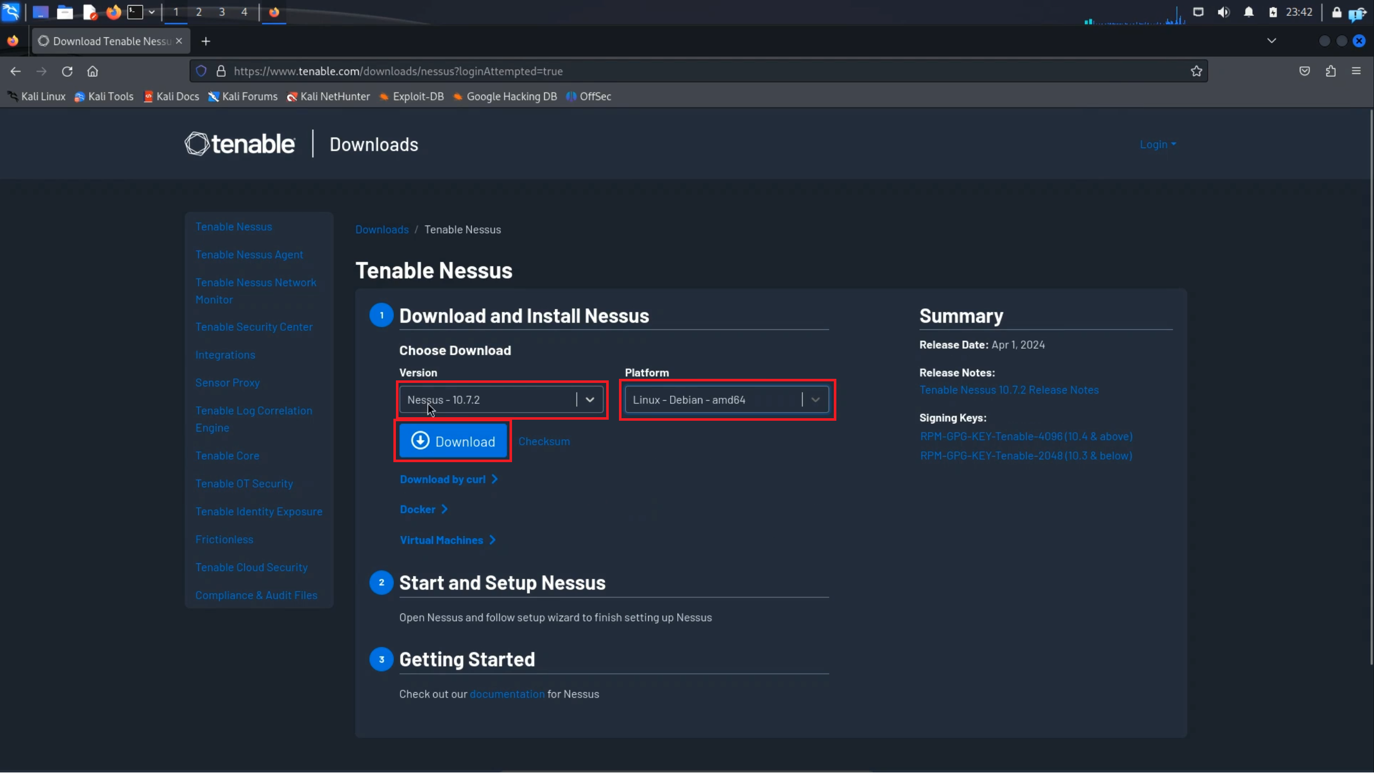The width and height of the screenshot is (1374, 774).
Task: Open the Checksum link
Action: point(544,442)
